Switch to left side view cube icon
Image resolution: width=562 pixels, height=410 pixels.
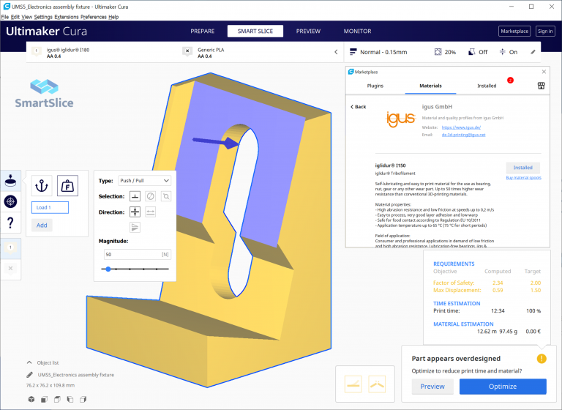click(70, 399)
